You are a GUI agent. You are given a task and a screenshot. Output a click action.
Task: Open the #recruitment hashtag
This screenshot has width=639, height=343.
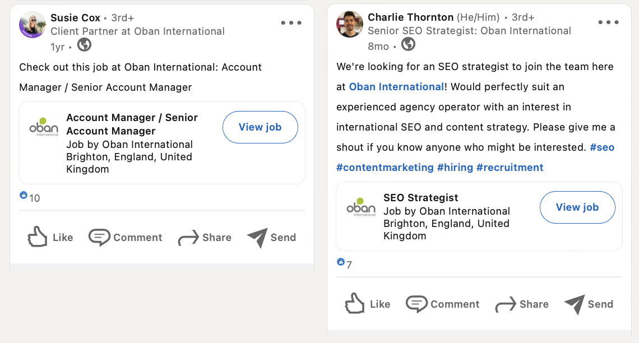510,168
